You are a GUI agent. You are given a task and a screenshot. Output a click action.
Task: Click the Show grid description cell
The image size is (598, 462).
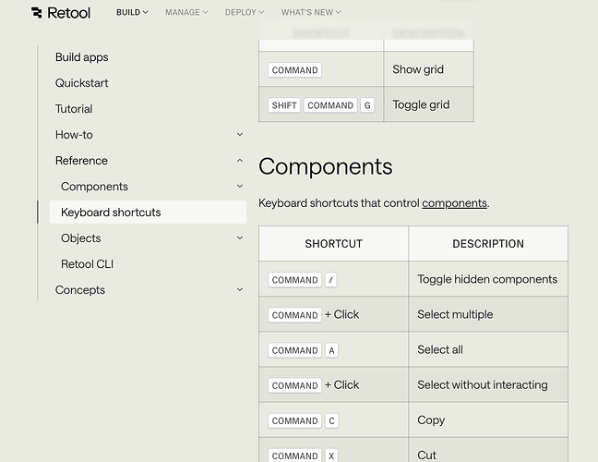[x=429, y=69]
